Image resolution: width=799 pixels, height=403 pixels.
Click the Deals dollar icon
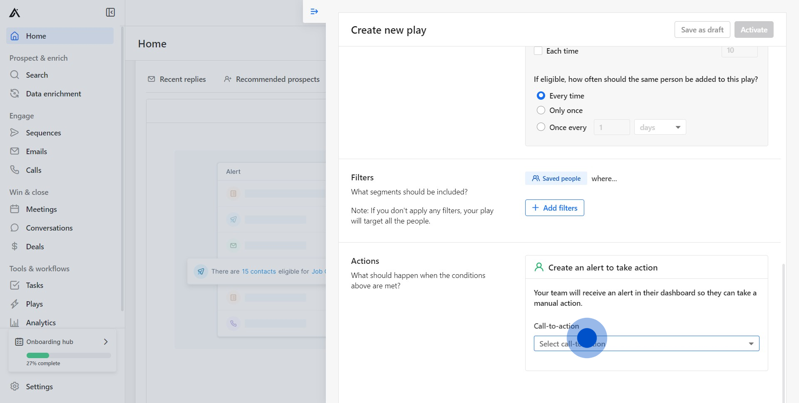(15, 246)
